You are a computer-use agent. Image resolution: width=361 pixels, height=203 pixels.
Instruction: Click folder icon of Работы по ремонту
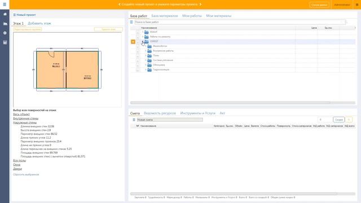pos(147,37)
